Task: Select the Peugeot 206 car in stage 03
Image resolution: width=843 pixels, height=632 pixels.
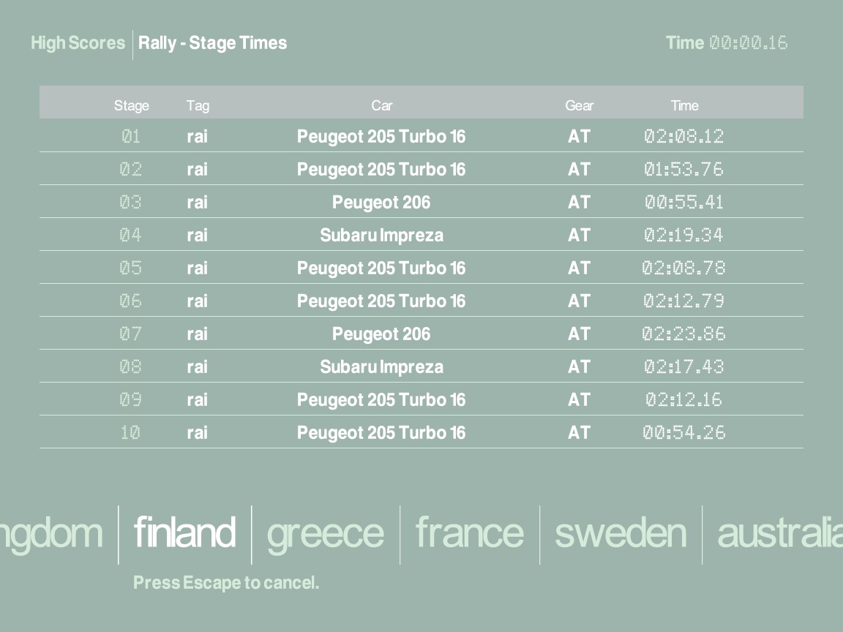Action: 381,202
